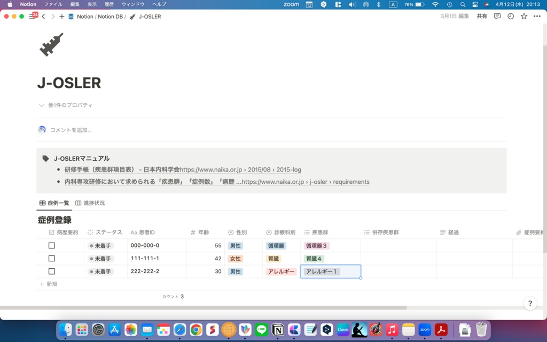Go back using the back arrow
Screen dimensions: 547x342
pos(44,17)
